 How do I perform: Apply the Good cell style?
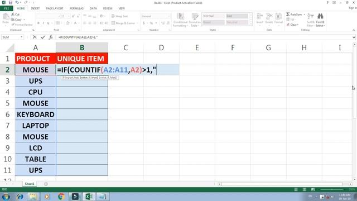click(213, 22)
